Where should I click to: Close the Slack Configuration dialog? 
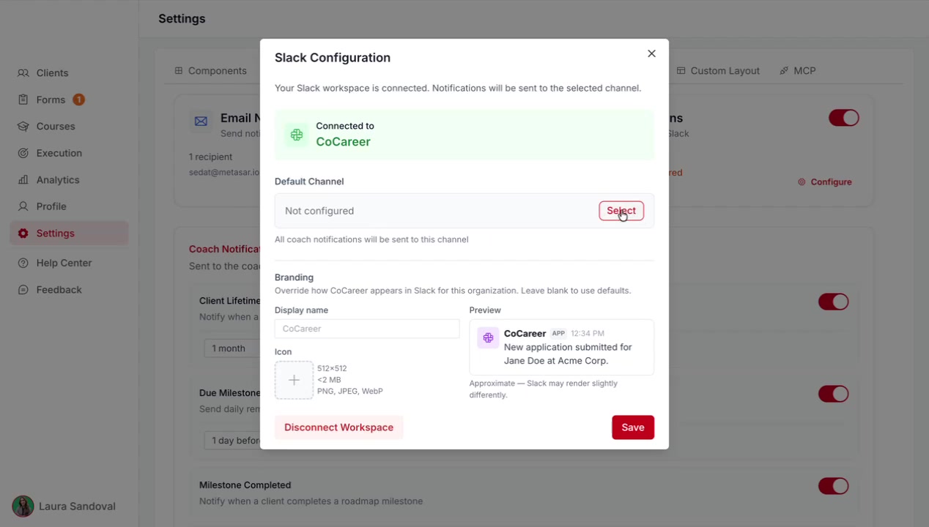pyautogui.click(x=651, y=53)
